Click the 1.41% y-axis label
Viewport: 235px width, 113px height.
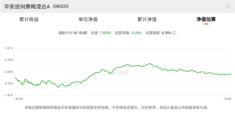9,48
